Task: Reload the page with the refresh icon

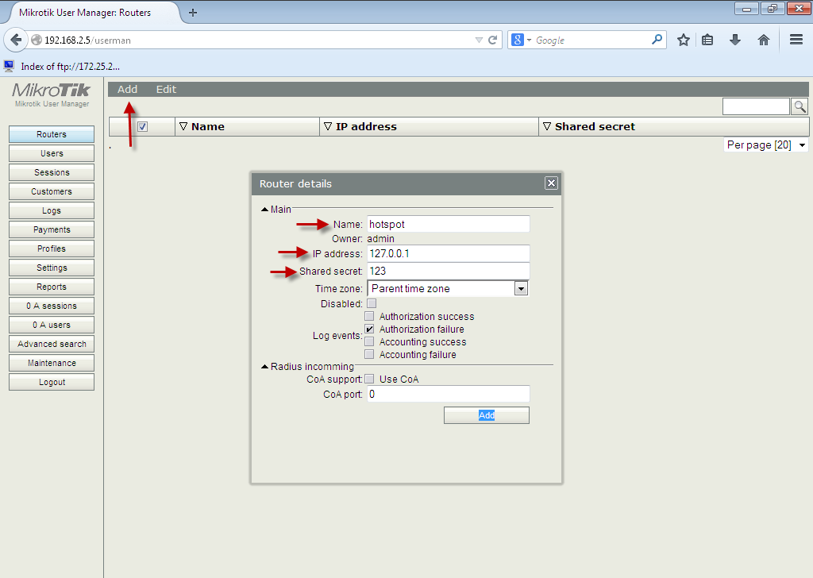Action: pyautogui.click(x=492, y=40)
